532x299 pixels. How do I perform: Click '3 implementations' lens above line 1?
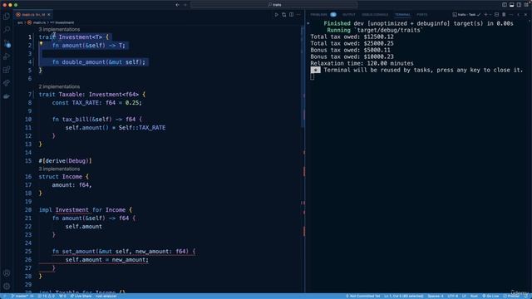pyautogui.click(x=59, y=30)
